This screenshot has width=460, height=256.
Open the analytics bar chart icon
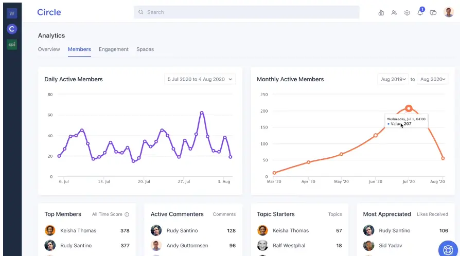click(x=381, y=12)
